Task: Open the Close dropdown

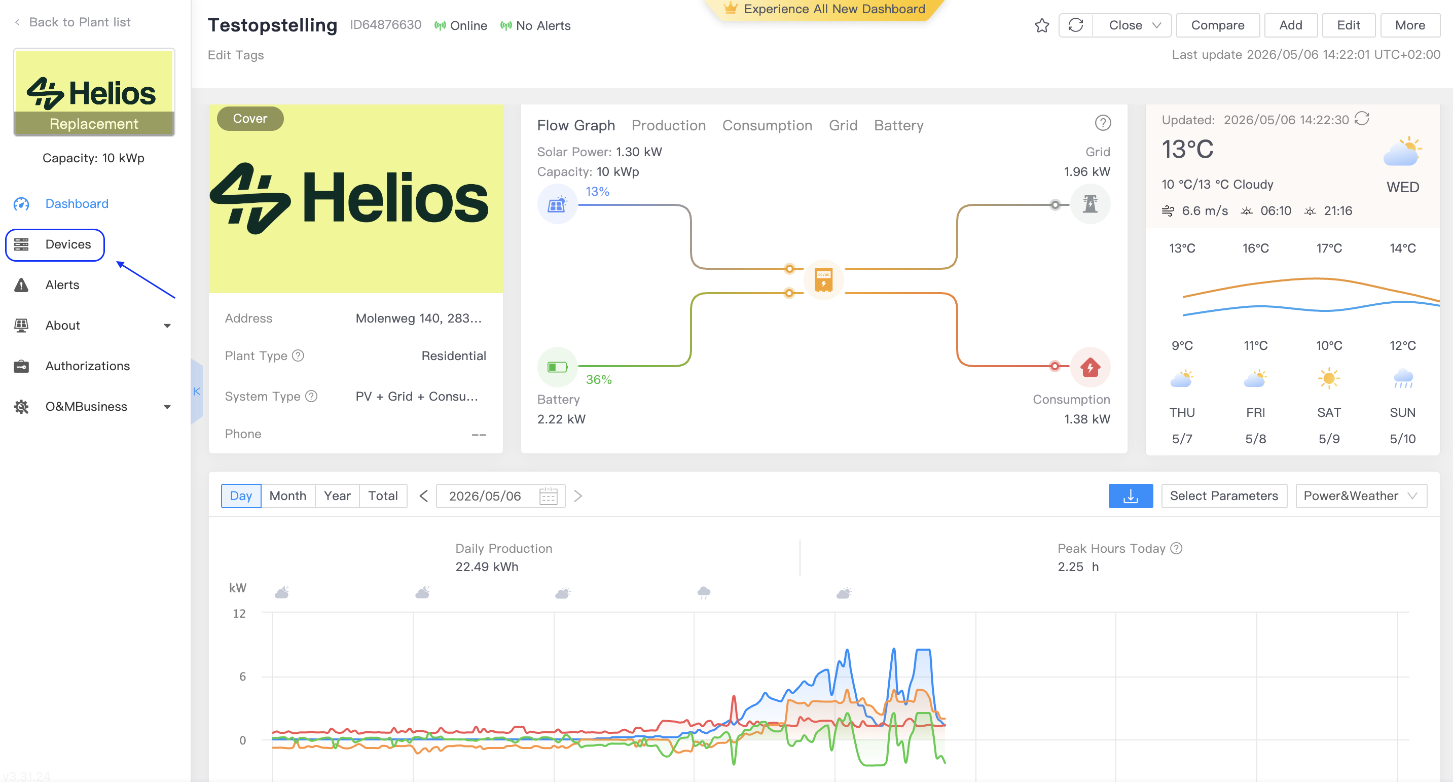Action: pyautogui.click(x=1132, y=25)
